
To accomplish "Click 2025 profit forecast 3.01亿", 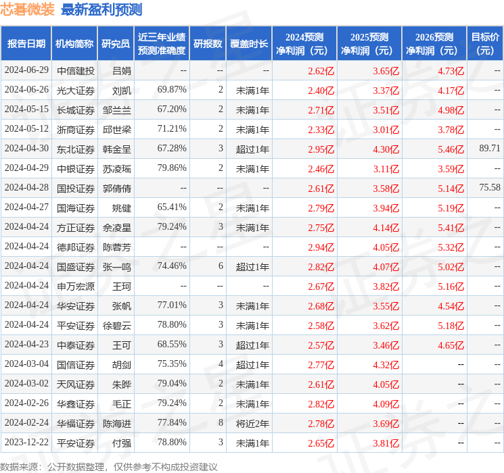I will (386, 130).
